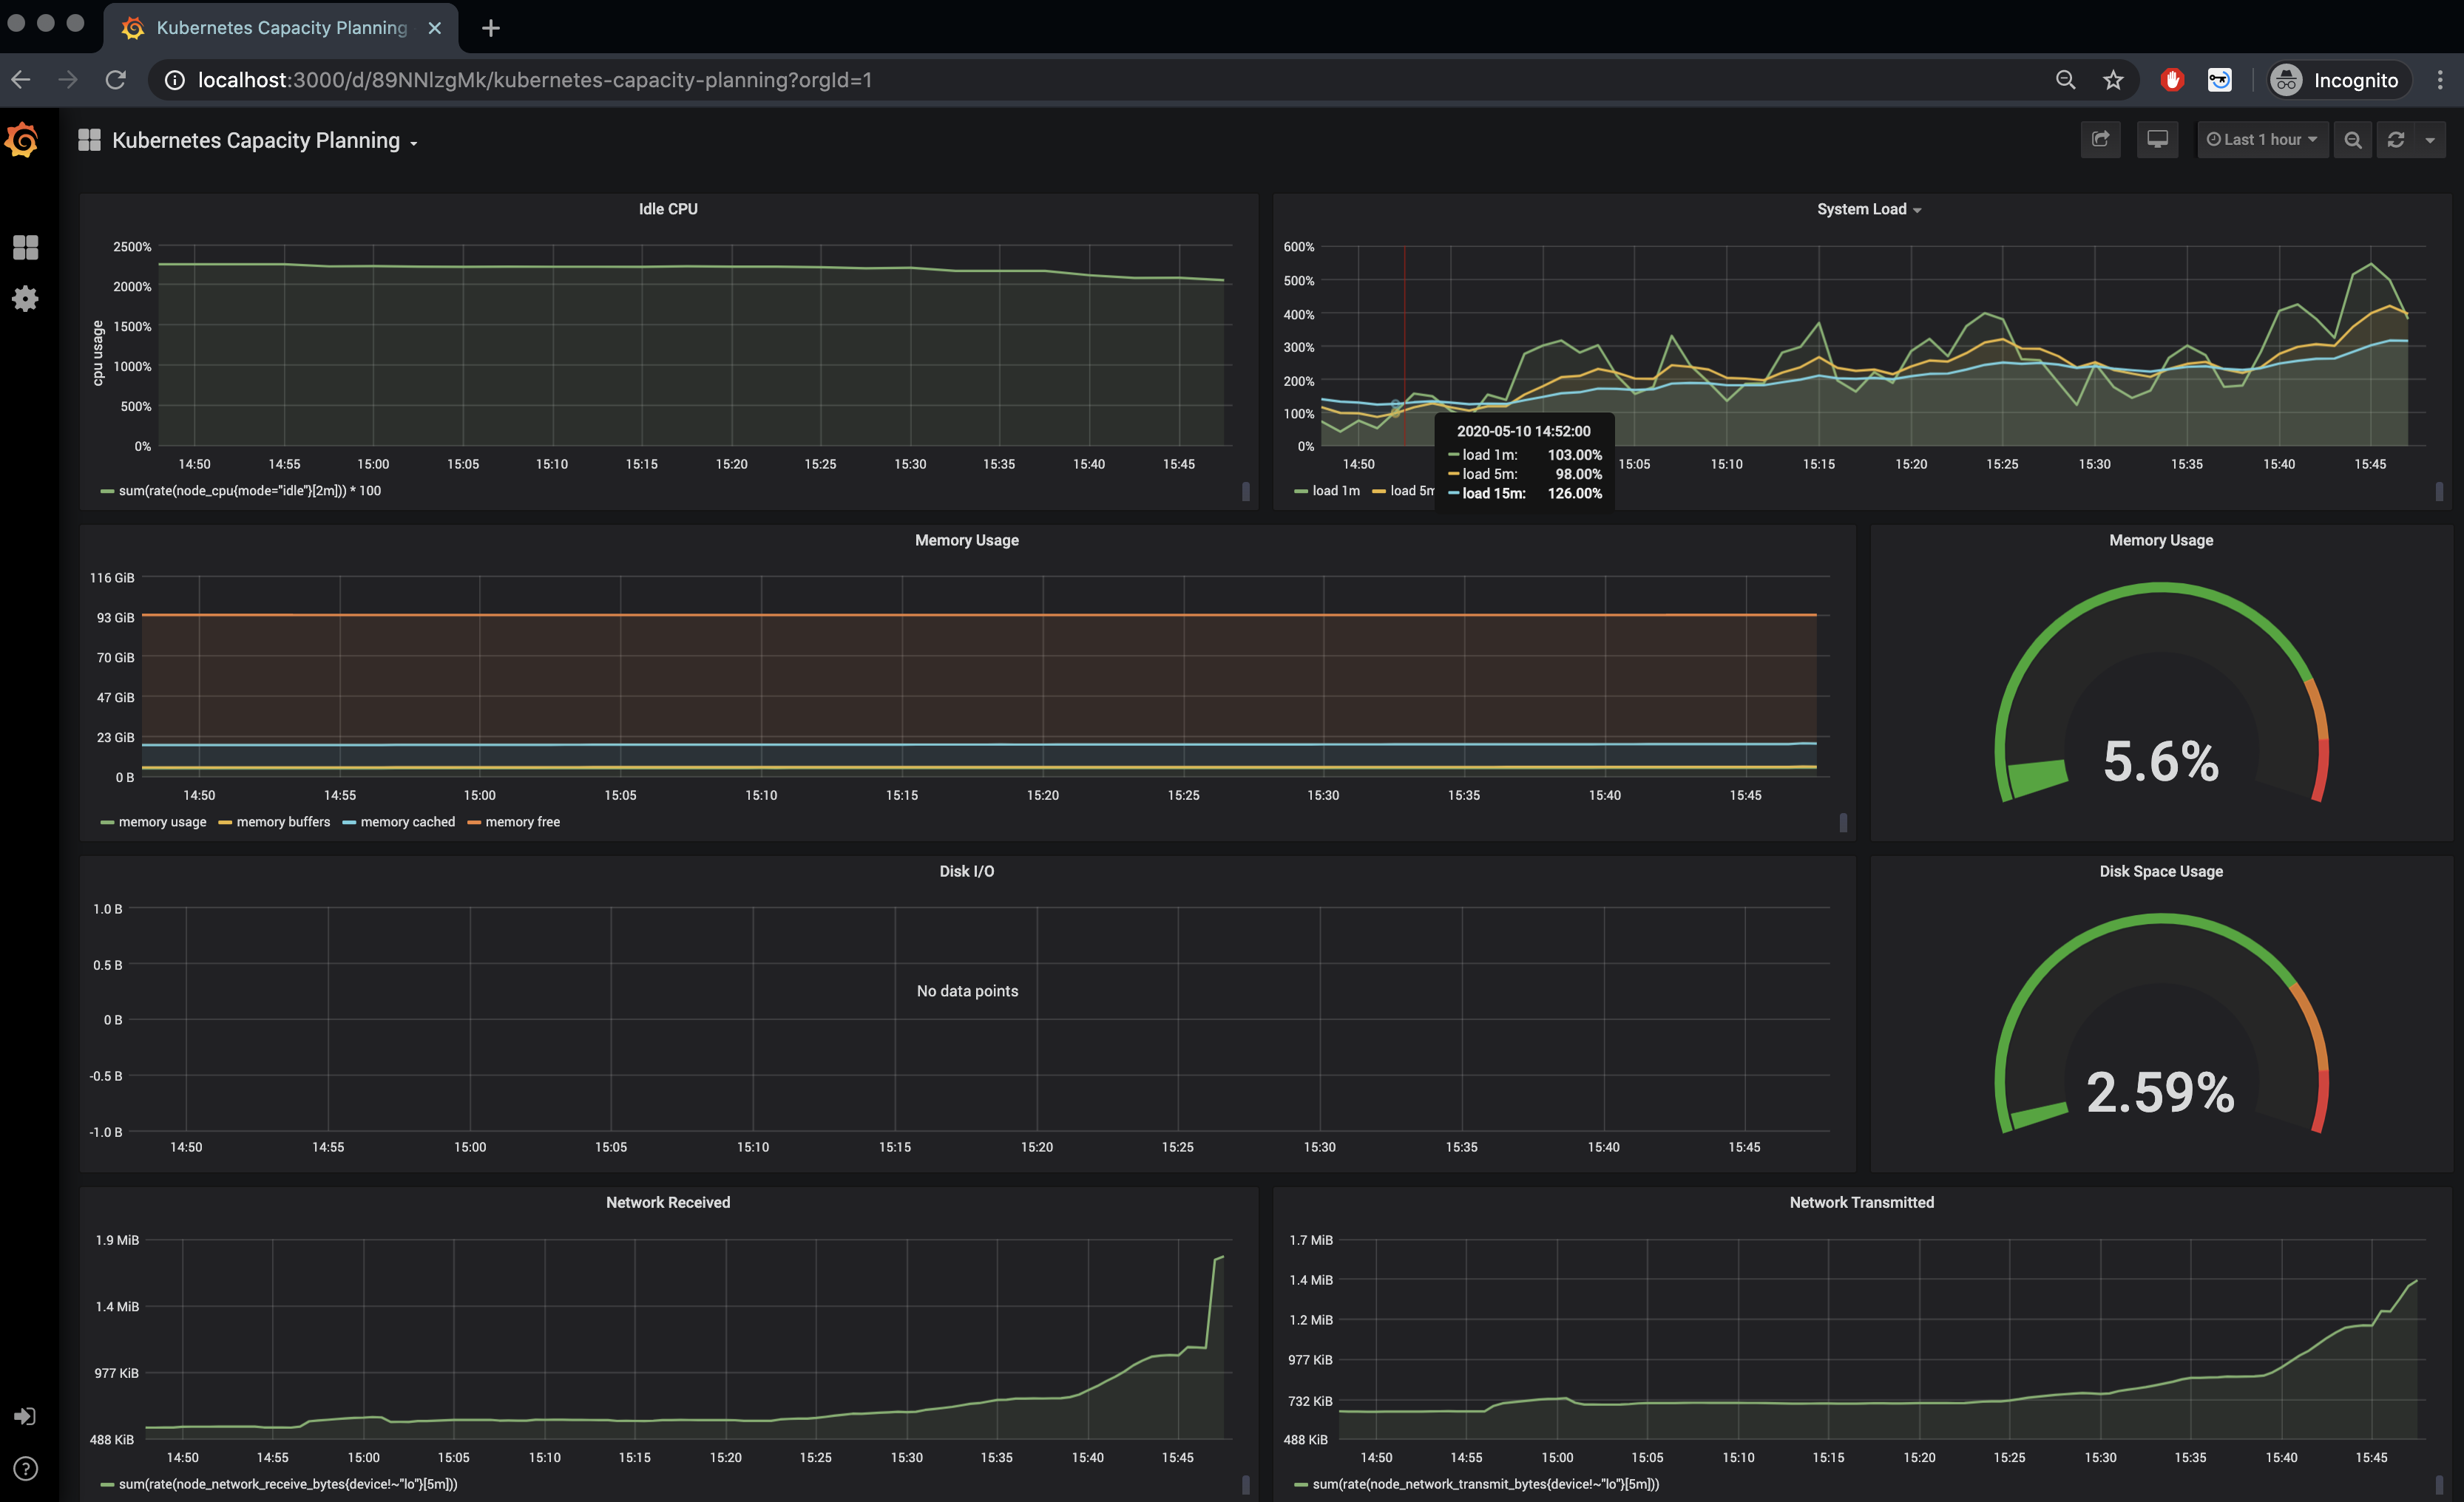Viewport: 2464px width, 1502px height.
Task: Click the Grafana logo home icon
Action: coord(22,141)
